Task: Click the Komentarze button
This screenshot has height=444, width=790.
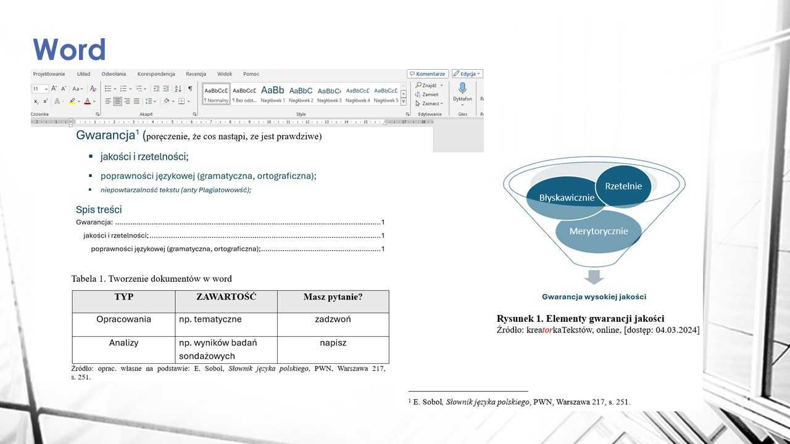Action: (x=428, y=74)
